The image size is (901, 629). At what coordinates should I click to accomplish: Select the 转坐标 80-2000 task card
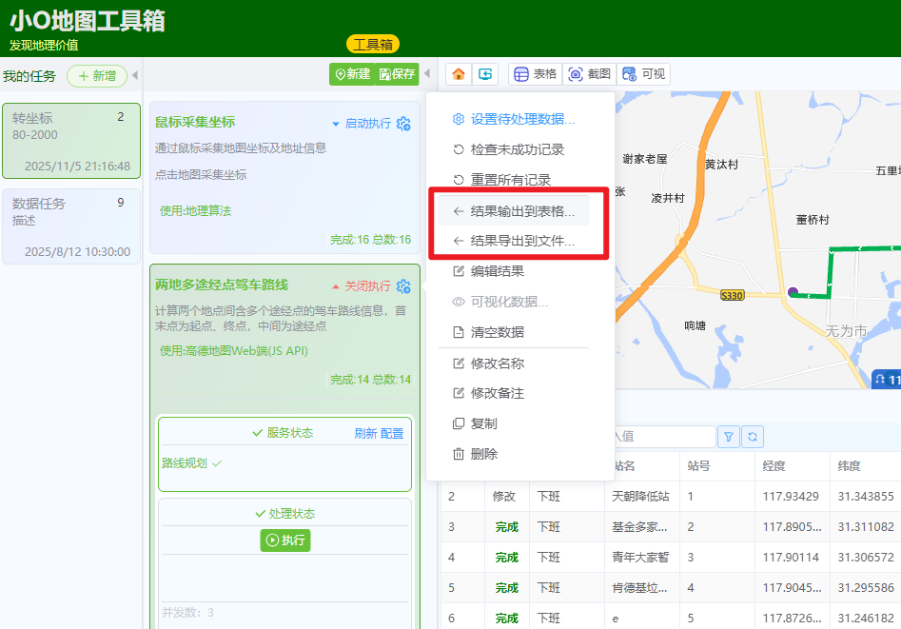71,142
